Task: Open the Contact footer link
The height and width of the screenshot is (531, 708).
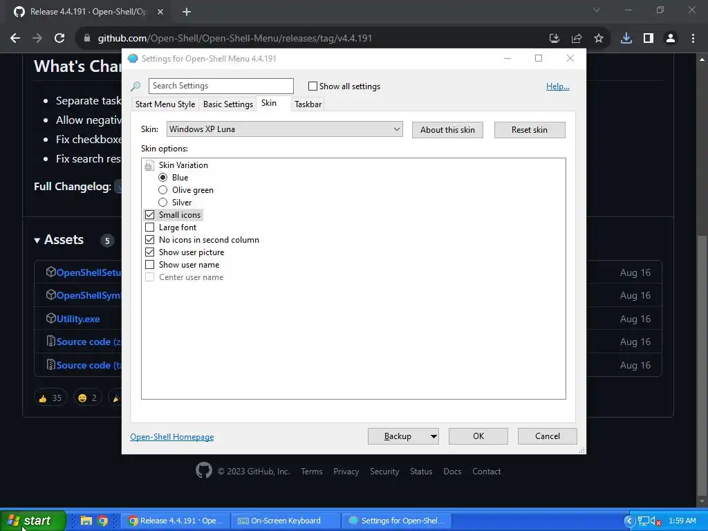Action: pyautogui.click(x=487, y=472)
